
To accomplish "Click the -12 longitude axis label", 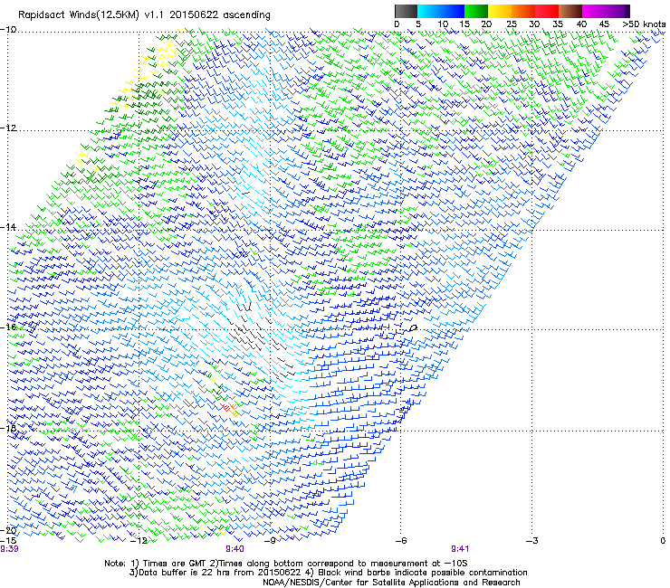I will [139, 541].
